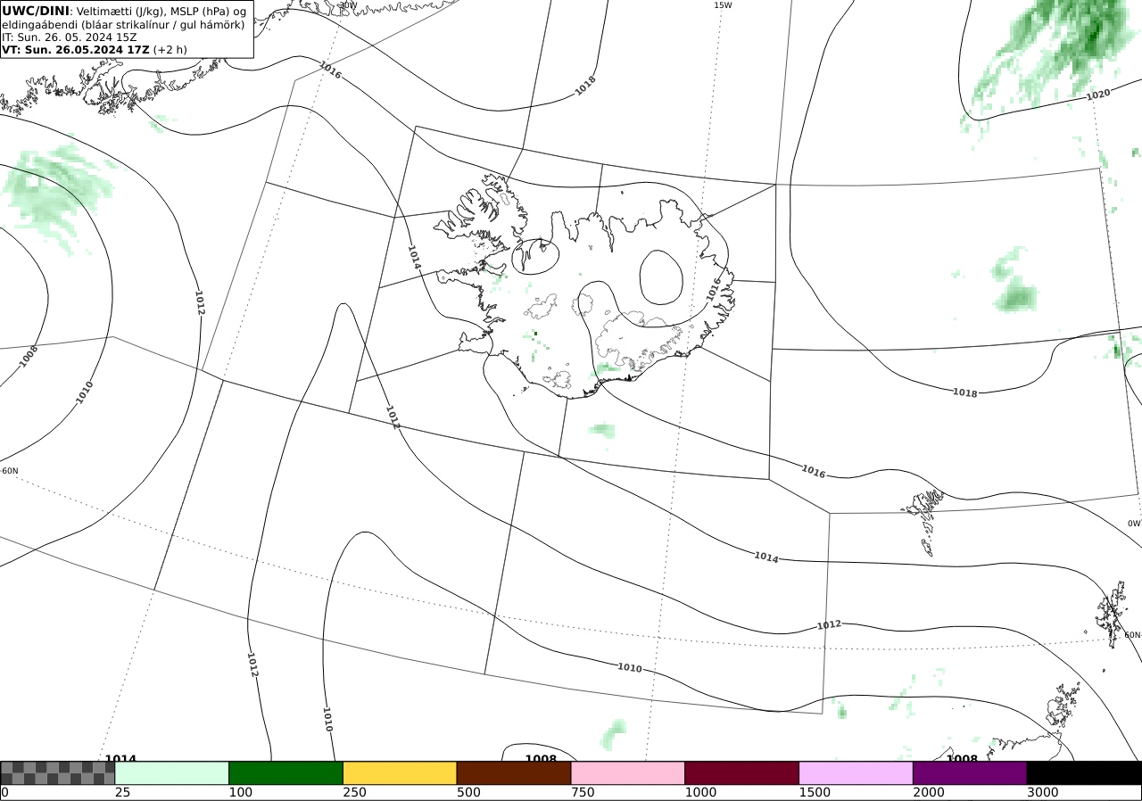Click the bold 'UWC/DINI' title text
This screenshot has width=1142, height=801.
pyautogui.click(x=36, y=11)
